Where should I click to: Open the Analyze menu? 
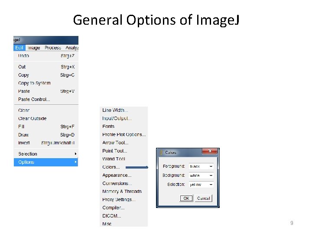(x=72, y=48)
